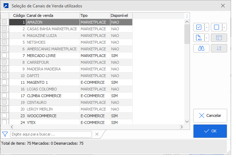
Task: Sort by the Código column header
Action: [x=18, y=15]
